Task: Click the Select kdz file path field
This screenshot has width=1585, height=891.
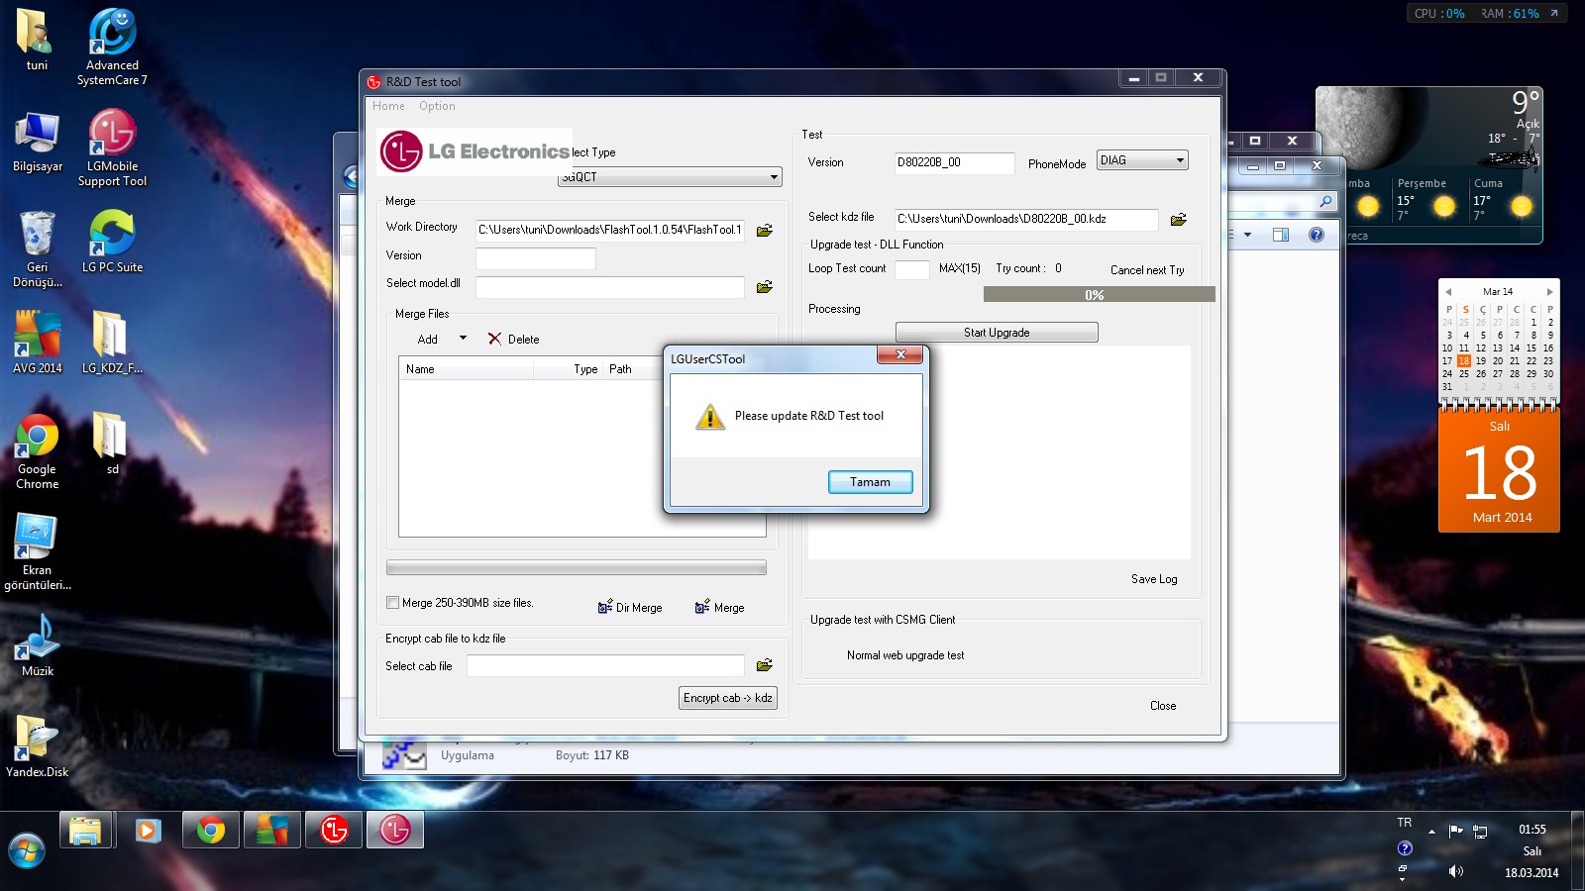Action: click(x=1026, y=219)
